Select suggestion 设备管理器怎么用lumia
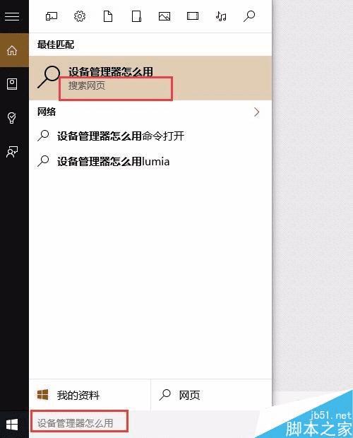The image size is (353, 438). pos(150,162)
